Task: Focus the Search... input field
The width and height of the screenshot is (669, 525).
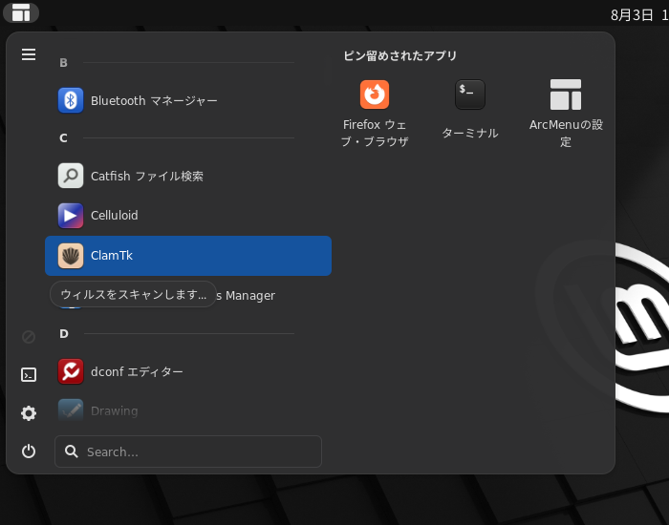Action: (188, 451)
